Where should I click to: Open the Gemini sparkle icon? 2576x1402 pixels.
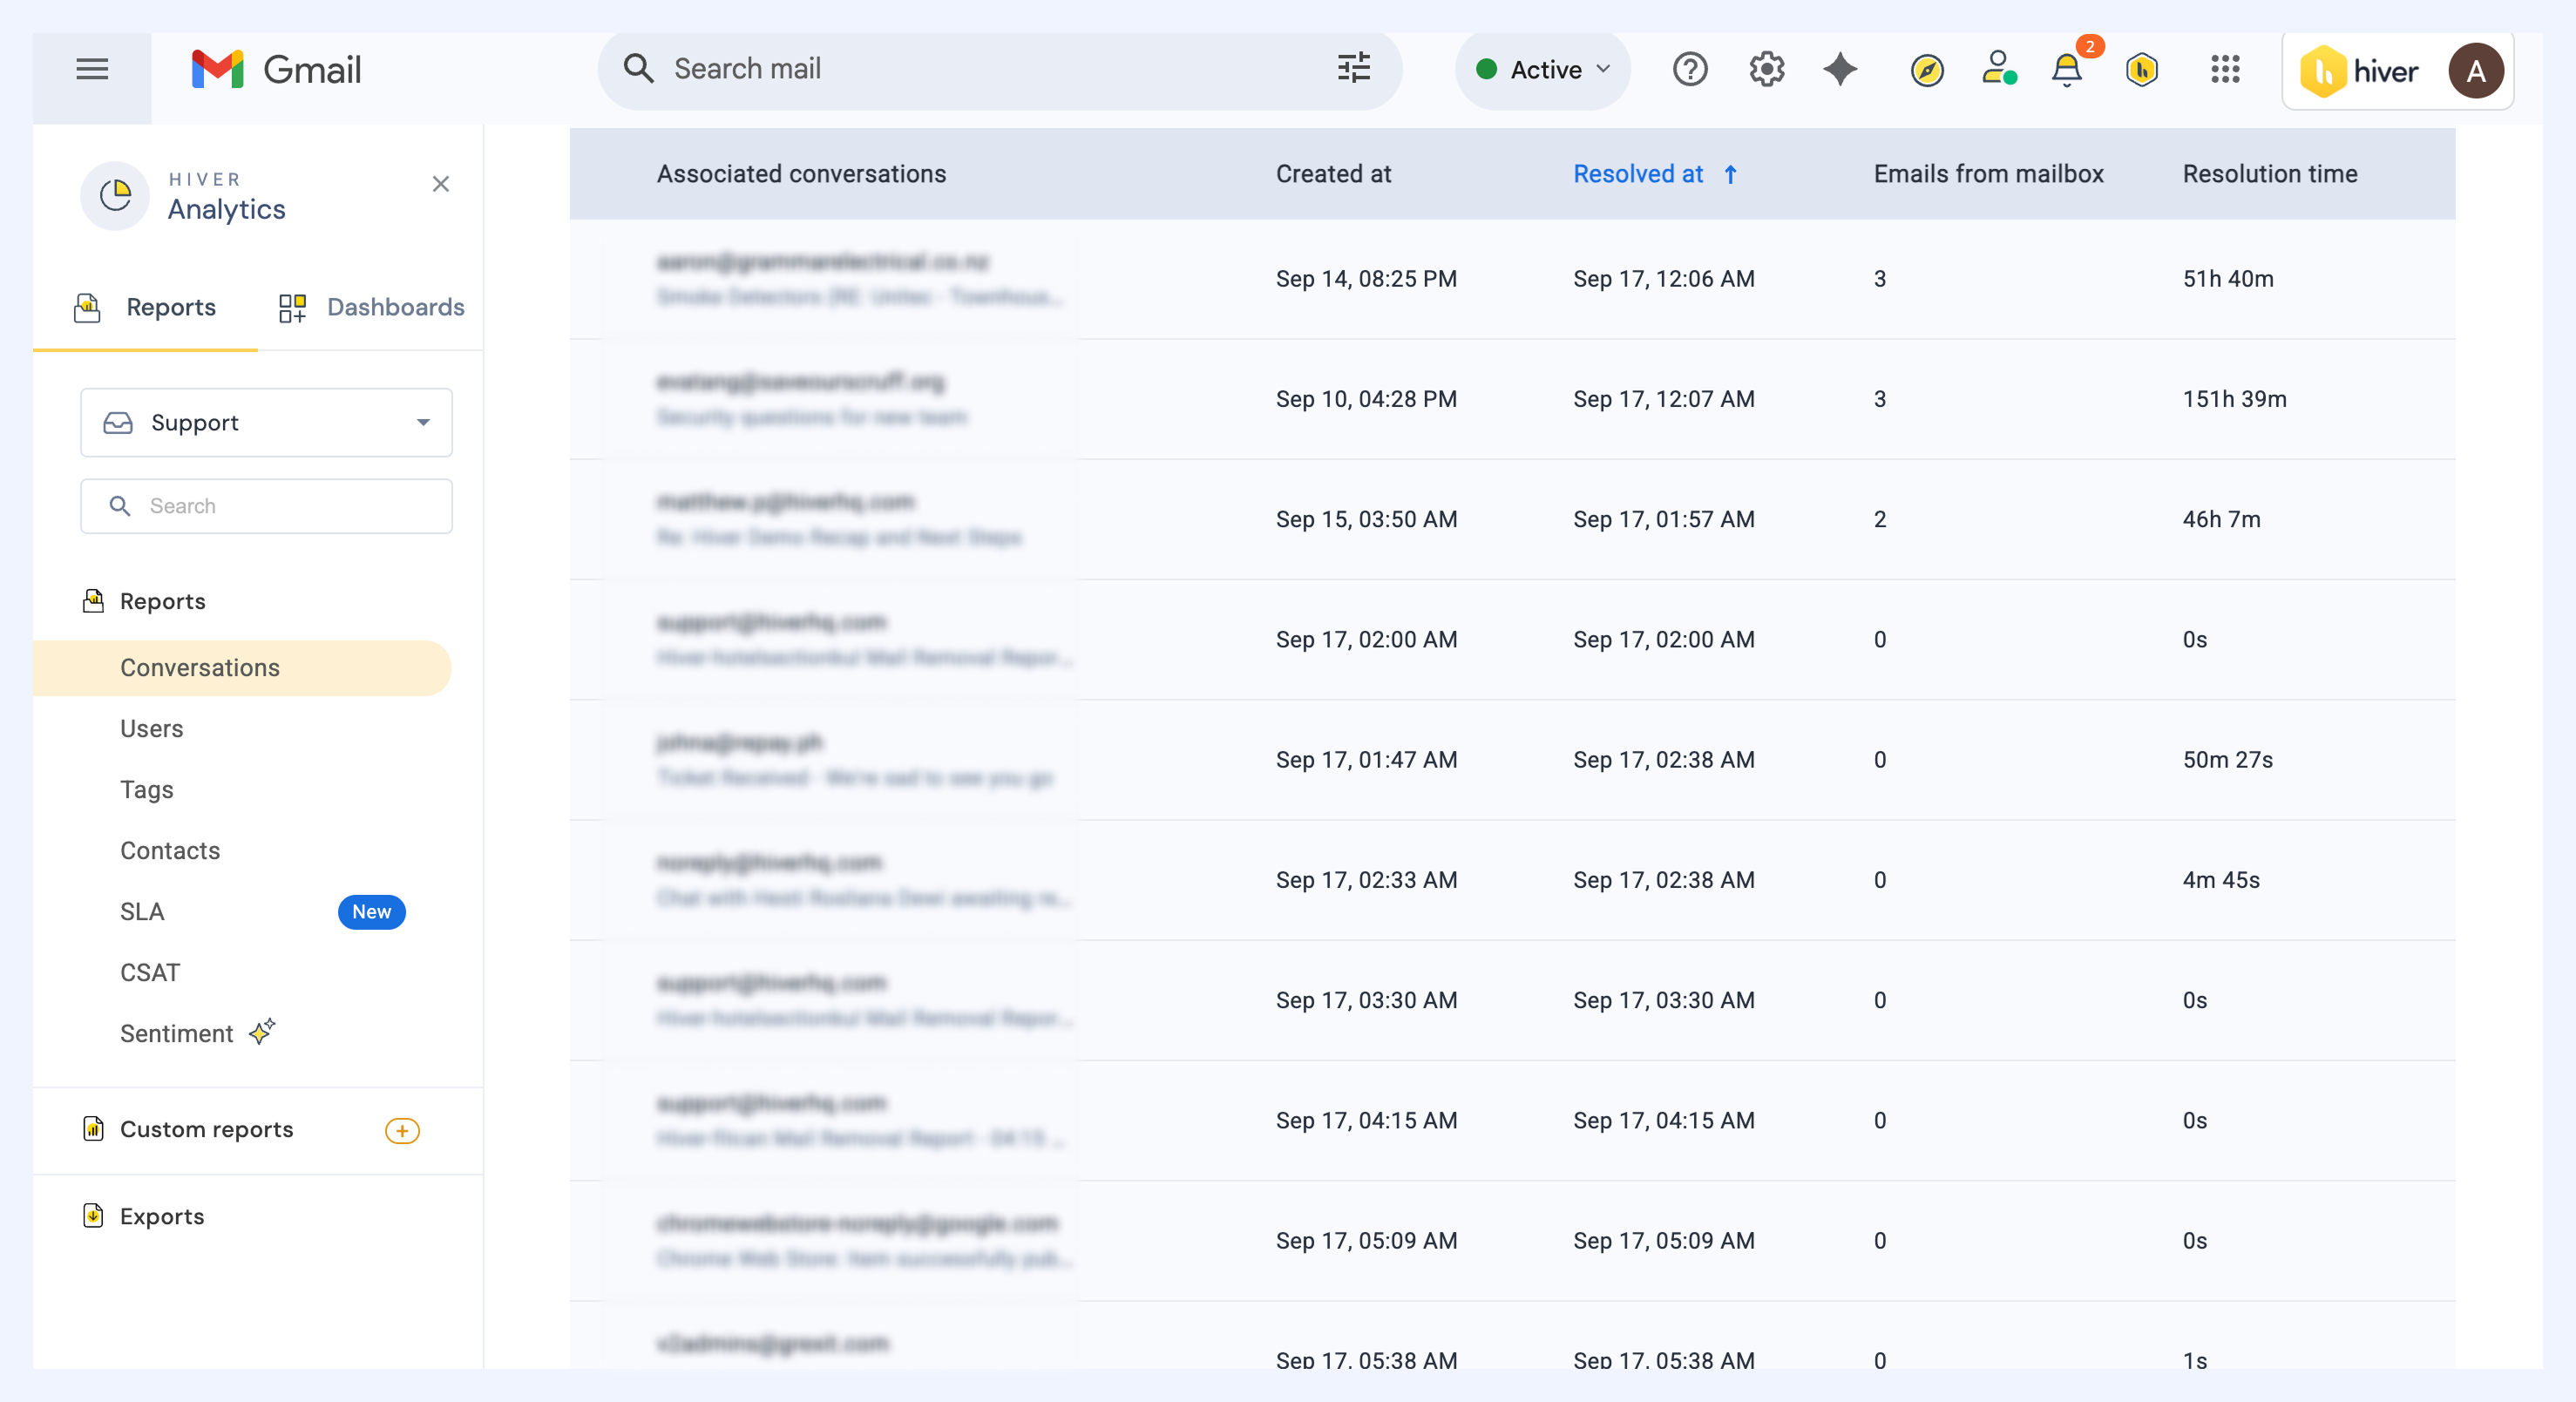pos(1839,69)
